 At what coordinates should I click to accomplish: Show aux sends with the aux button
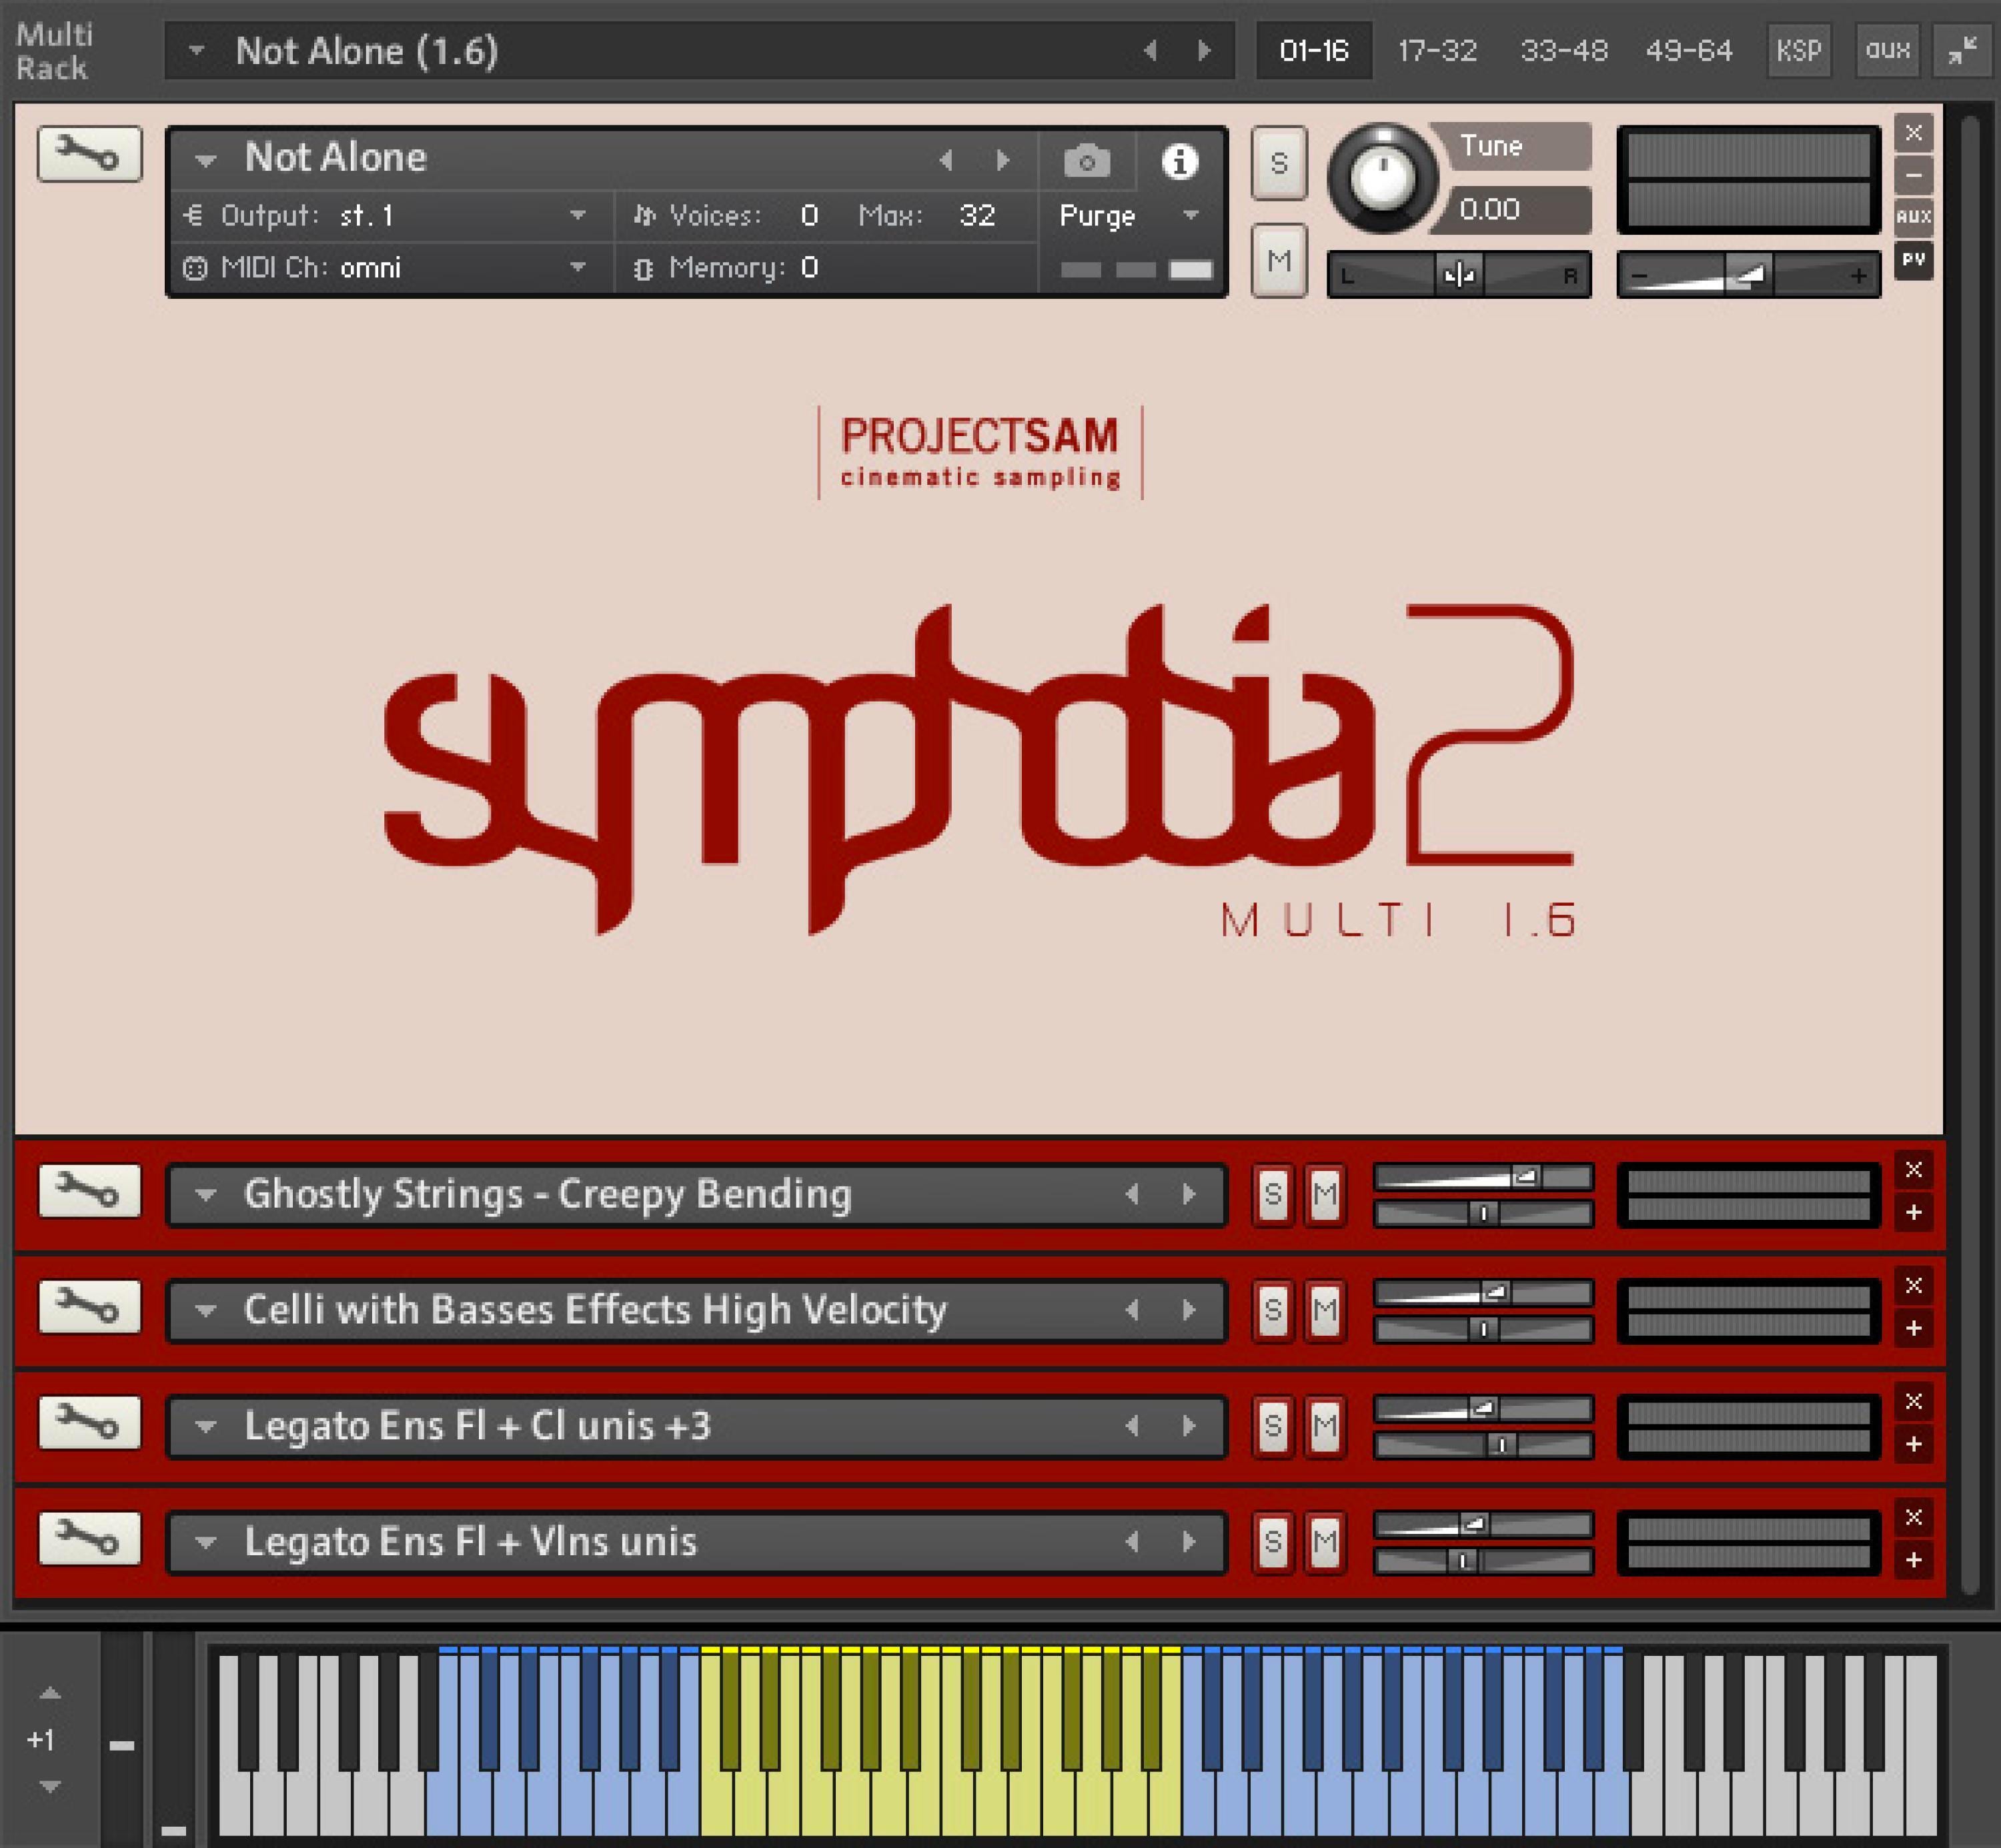tap(1886, 51)
